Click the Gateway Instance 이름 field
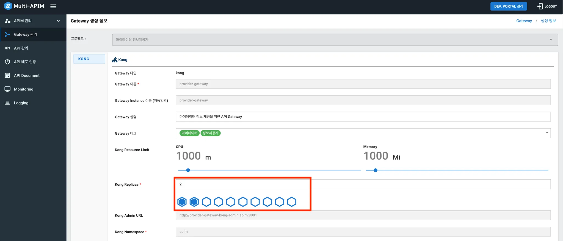 [x=363, y=100]
